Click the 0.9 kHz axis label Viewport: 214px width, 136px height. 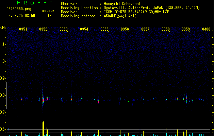click(x=3, y=78)
